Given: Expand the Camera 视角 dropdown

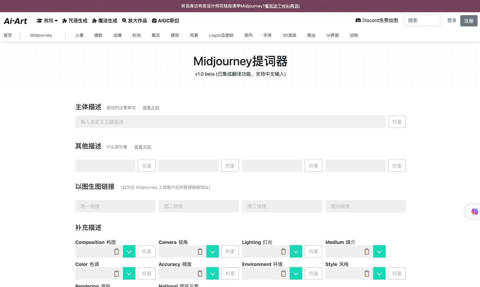Looking at the screenshot, I should 212,252.
